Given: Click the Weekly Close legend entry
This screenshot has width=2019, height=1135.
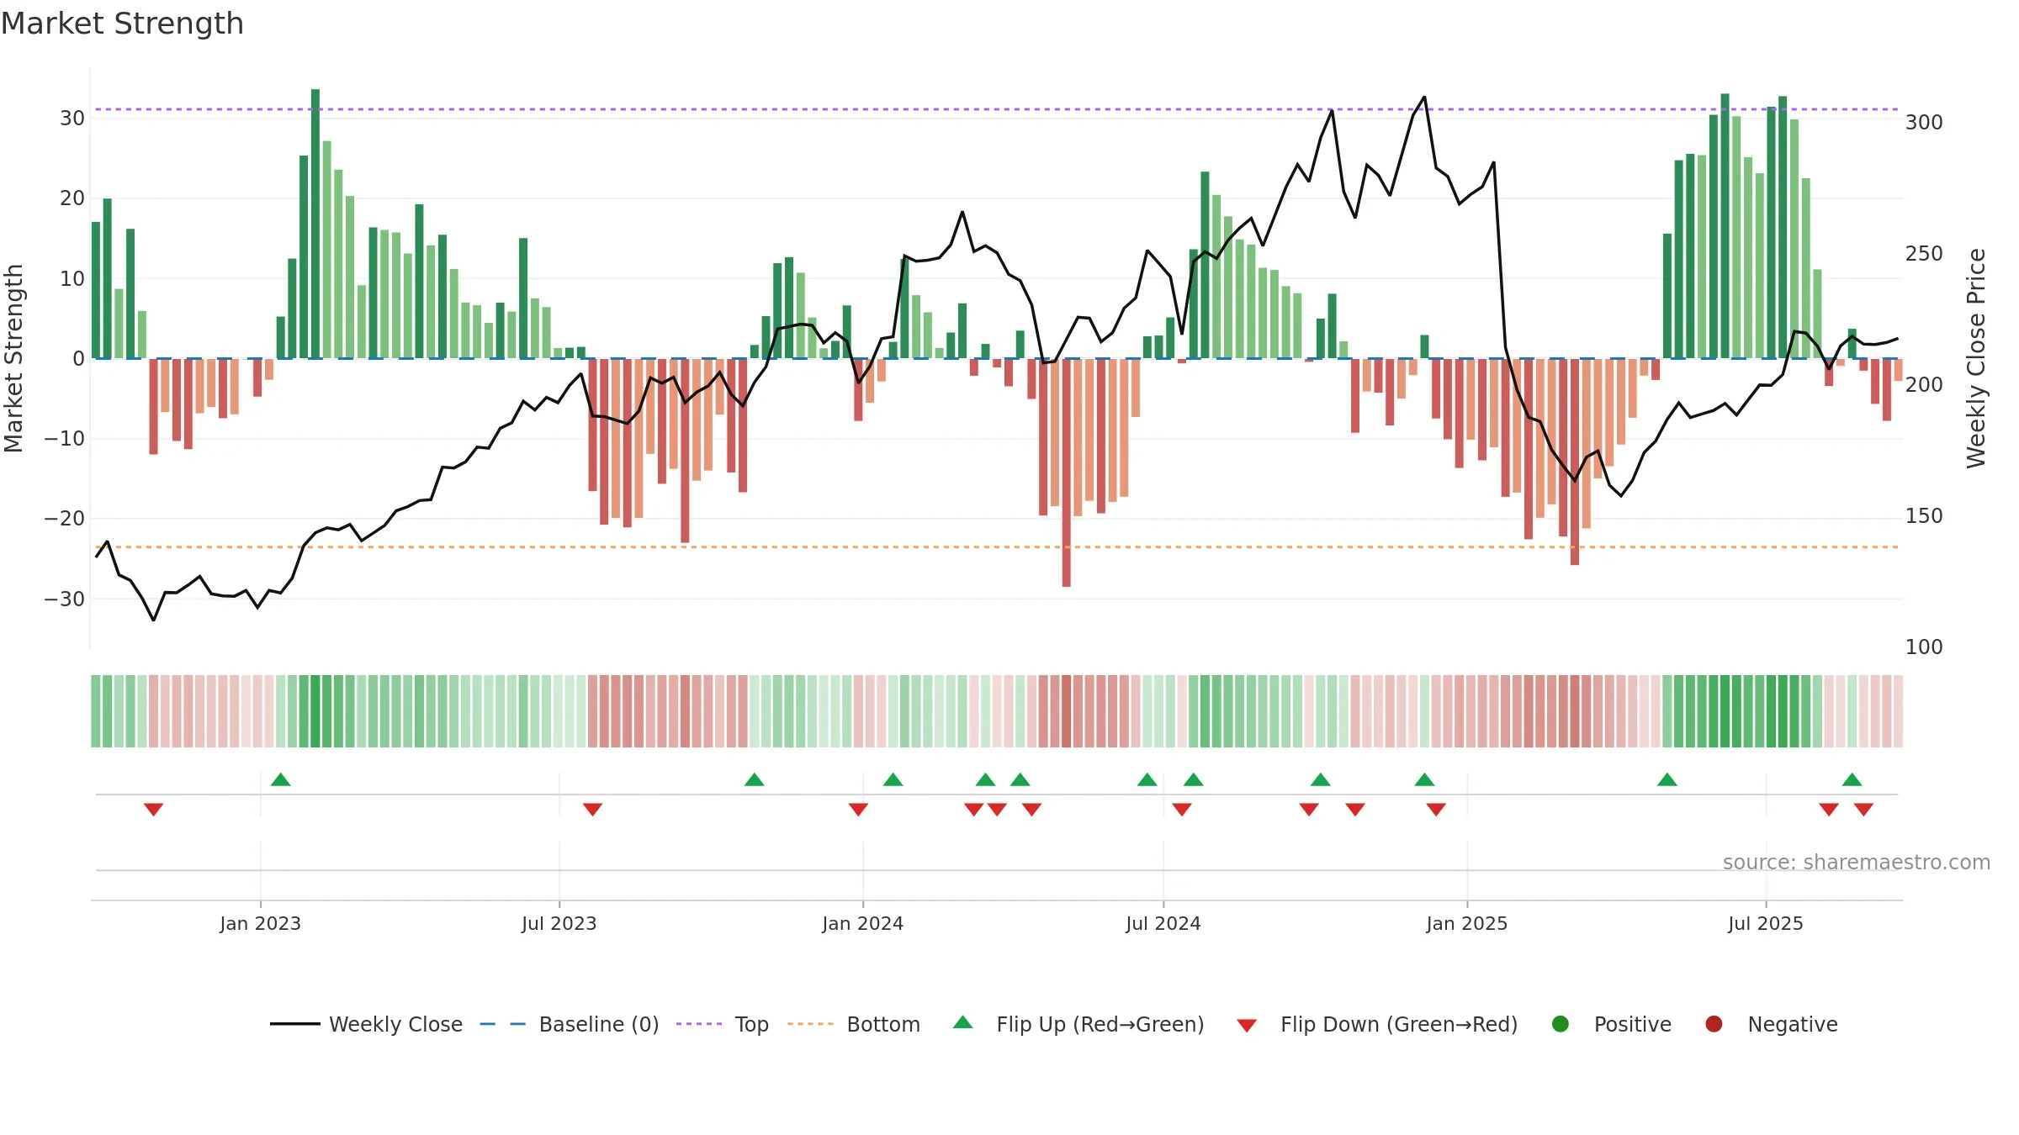Looking at the screenshot, I should (x=366, y=1024).
